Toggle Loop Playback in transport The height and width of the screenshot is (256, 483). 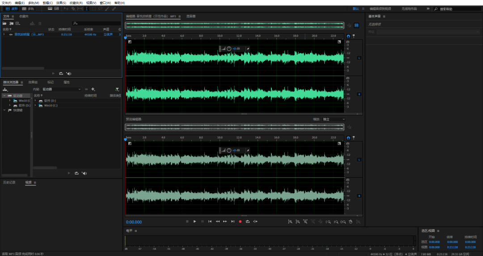pos(248,222)
